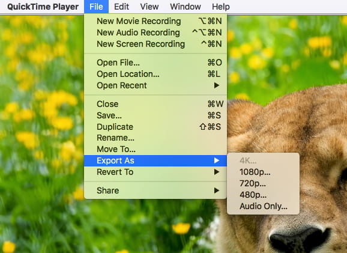Select Open File… entry
347x253 pixels.
pyautogui.click(x=155, y=62)
